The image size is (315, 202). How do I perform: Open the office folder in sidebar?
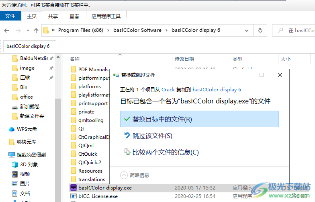point(27,97)
